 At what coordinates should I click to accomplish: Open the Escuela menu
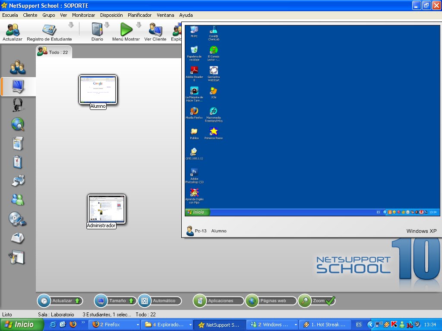click(x=10, y=15)
